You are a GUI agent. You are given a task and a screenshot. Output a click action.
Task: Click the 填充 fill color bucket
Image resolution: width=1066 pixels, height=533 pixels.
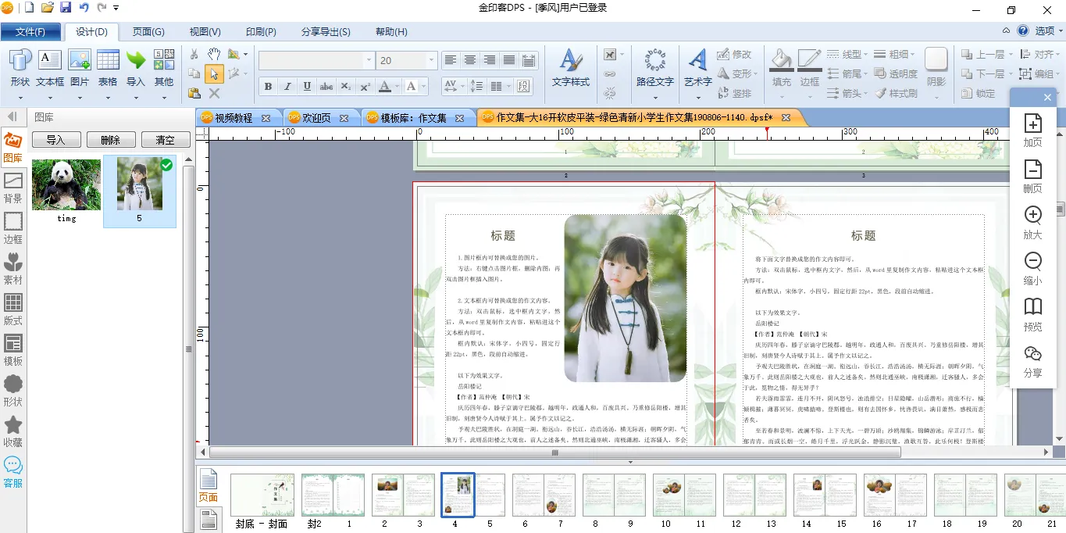781,68
